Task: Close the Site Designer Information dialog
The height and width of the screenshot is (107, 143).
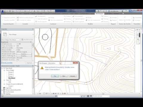Action: [75, 63]
